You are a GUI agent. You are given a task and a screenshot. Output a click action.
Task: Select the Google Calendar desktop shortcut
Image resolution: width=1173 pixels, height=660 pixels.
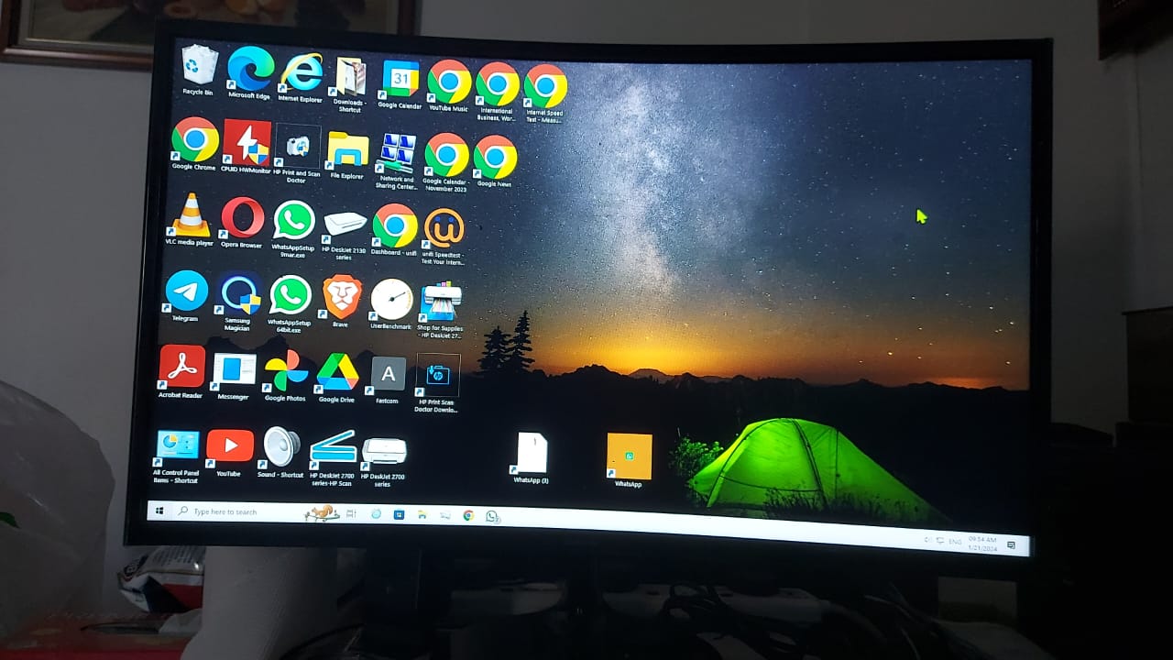click(400, 84)
